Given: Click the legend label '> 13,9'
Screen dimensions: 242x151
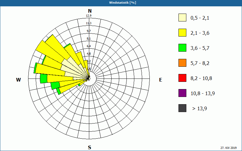Looking at the screenshot, I should pos(200,109).
